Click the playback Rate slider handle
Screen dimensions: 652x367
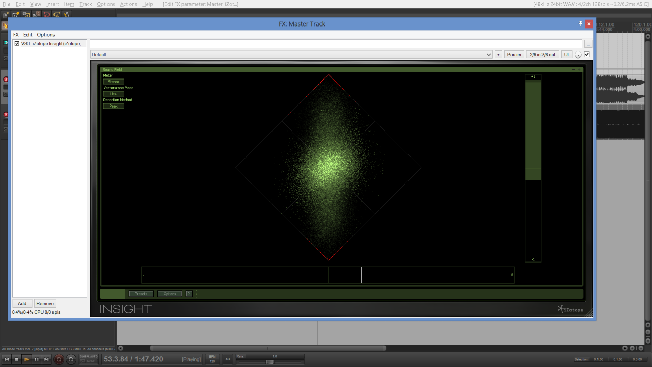click(270, 361)
